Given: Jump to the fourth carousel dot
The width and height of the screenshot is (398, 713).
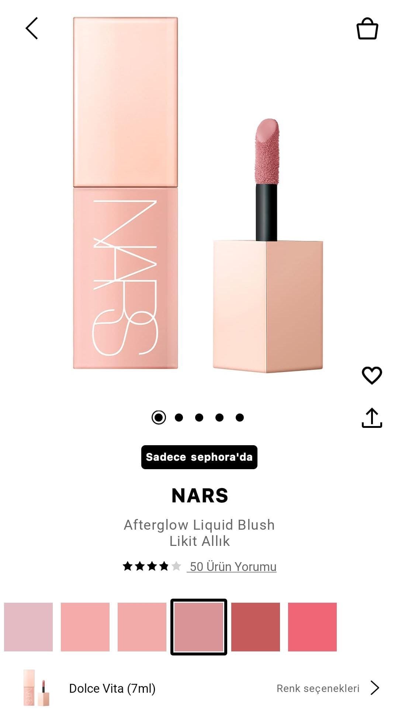Looking at the screenshot, I should pyautogui.click(x=219, y=418).
